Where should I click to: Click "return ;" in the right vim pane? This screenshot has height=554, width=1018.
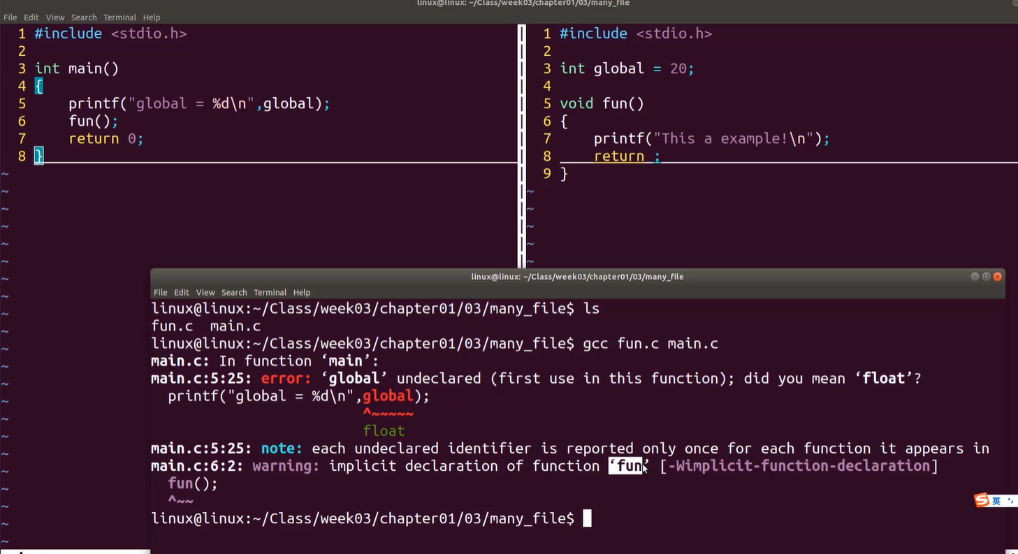coord(627,156)
